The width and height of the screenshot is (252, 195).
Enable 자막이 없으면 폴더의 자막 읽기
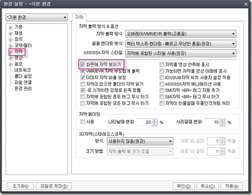[x=82, y=84]
